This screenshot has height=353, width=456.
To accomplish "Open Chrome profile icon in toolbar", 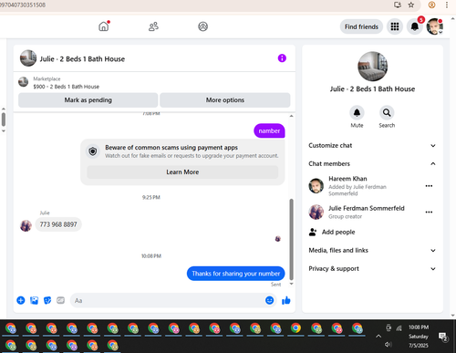I will click(431, 5).
